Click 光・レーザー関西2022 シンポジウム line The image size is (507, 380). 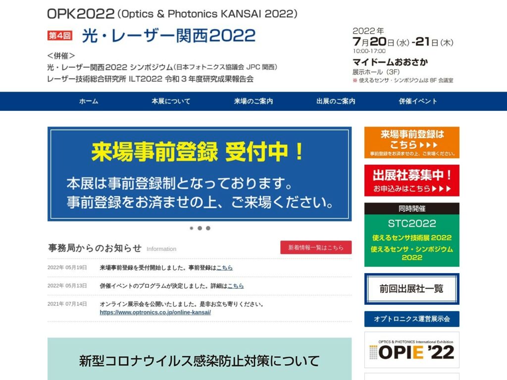click(162, 67)
